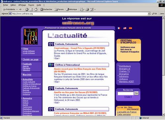This screenshot has height=120, width=165.
Task: Click the Recherche search text field
Action: coord(125,94)
